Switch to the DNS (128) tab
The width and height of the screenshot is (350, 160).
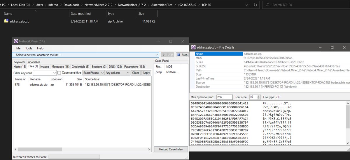(115, 67)
